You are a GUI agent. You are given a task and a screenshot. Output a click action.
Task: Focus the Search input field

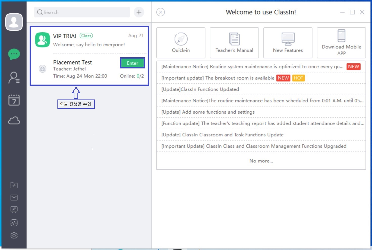(82, 12)
